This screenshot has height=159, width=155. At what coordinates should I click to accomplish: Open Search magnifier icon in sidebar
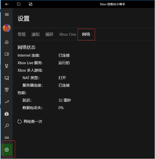click(7, 126)
